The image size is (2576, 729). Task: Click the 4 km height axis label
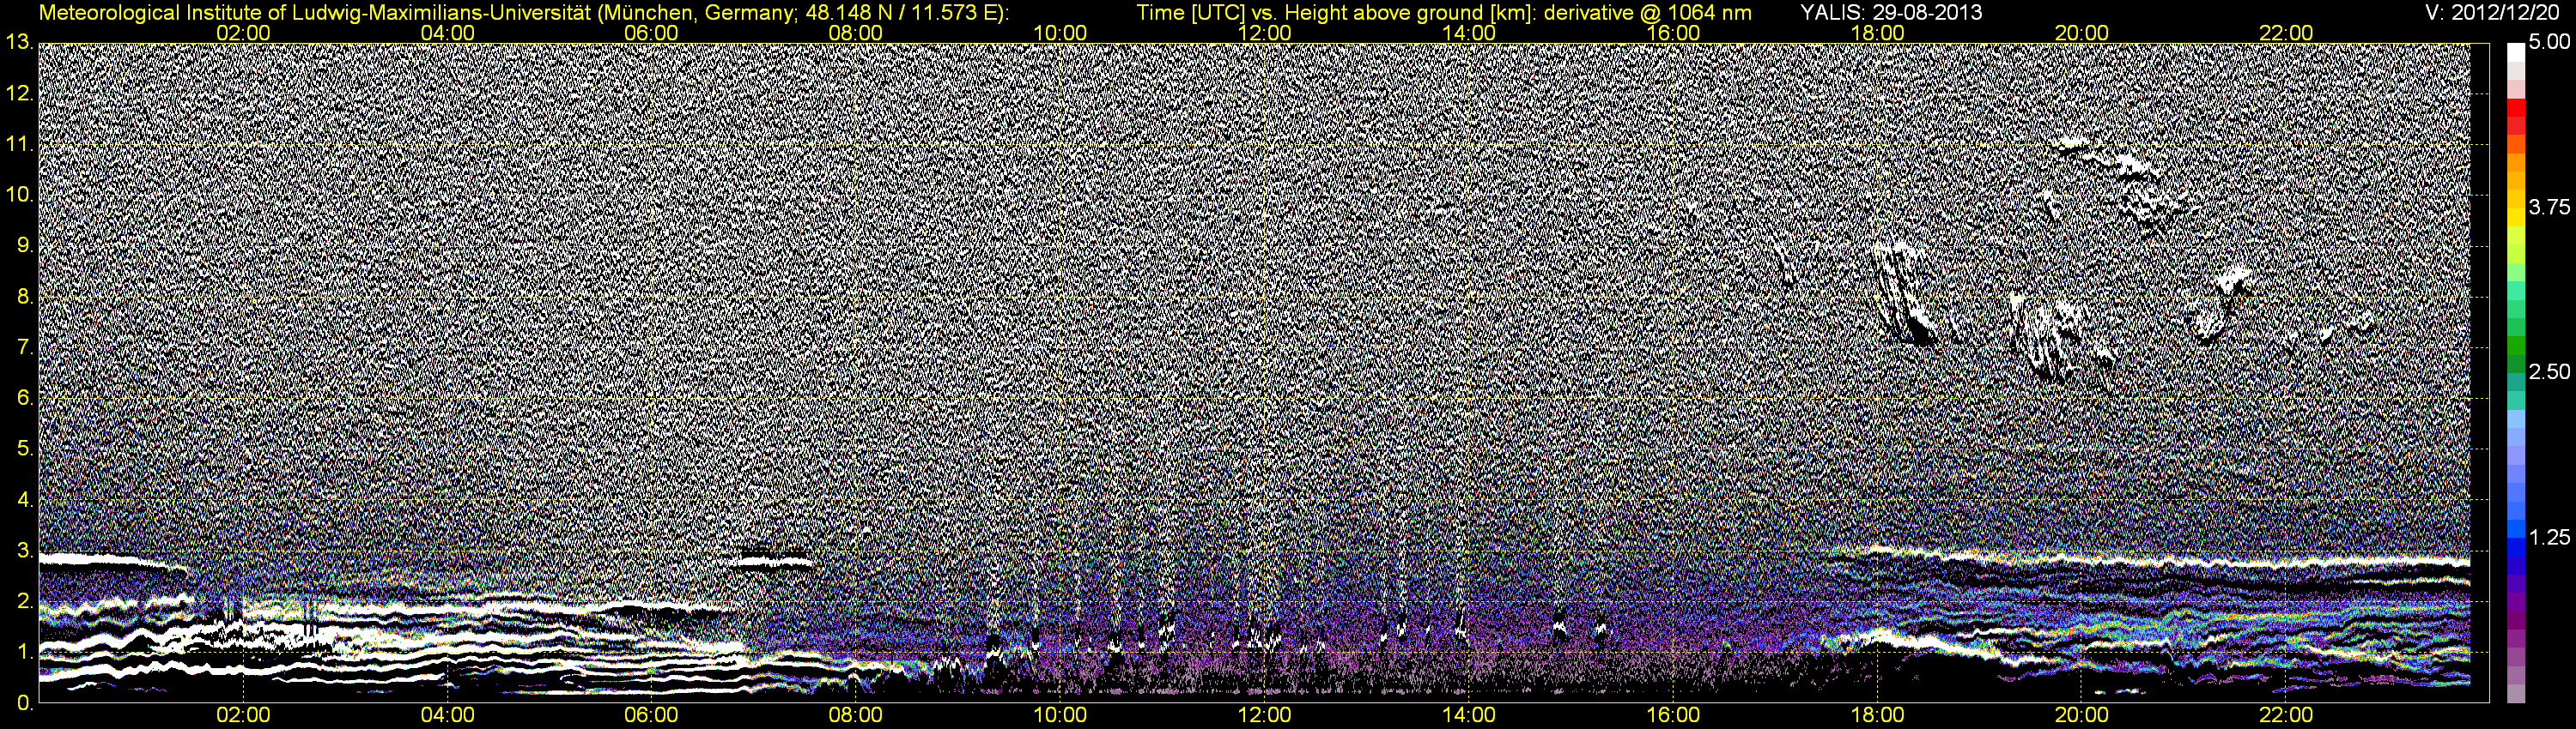(24, 500)
